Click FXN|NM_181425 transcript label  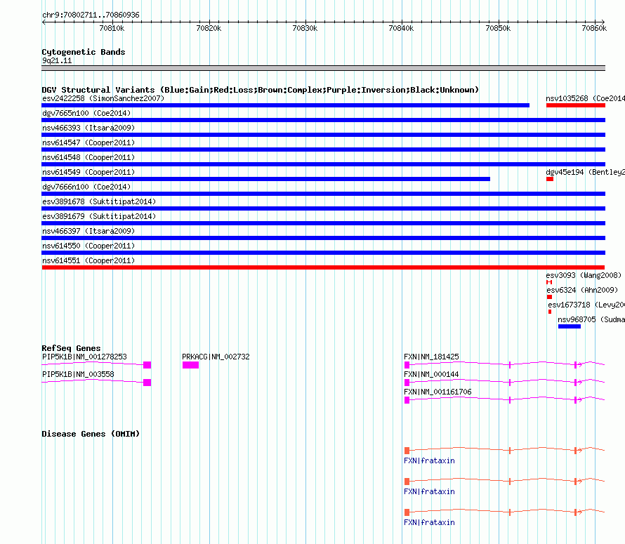431,357
